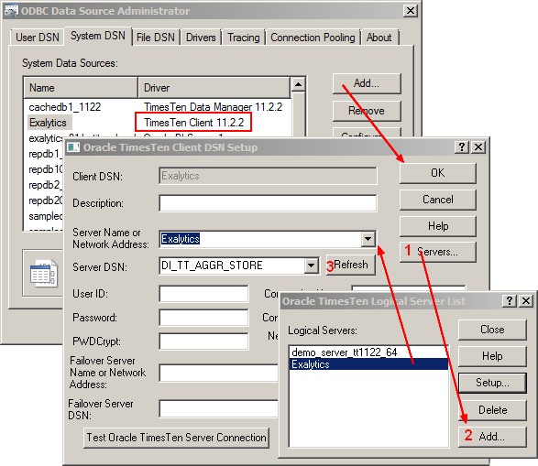538x466 pixels.
Task: Click Add... in the Logical Server List
Action: 492,437
